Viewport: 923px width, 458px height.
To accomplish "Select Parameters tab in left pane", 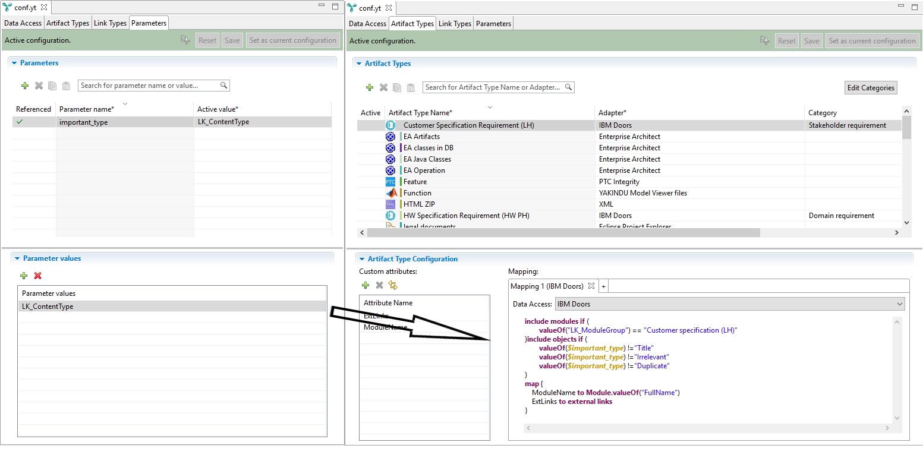I will click(x=149, y=23).
